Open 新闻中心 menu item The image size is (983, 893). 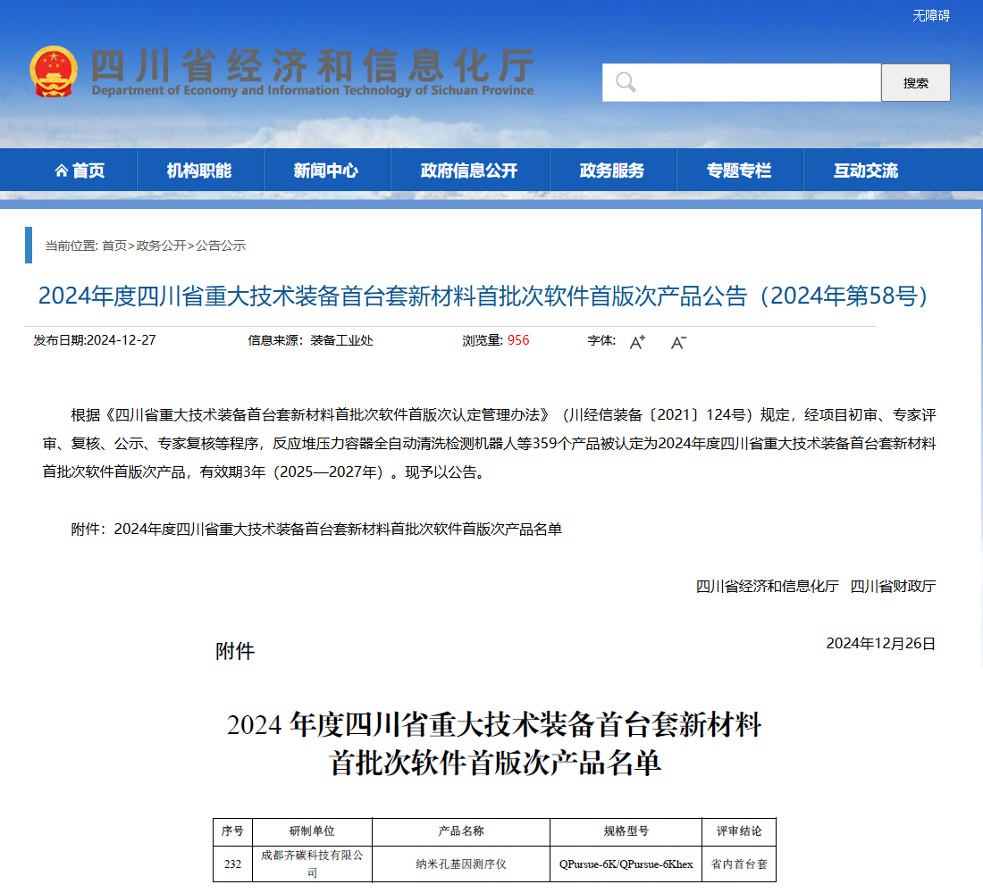click(x=326, y=171)
